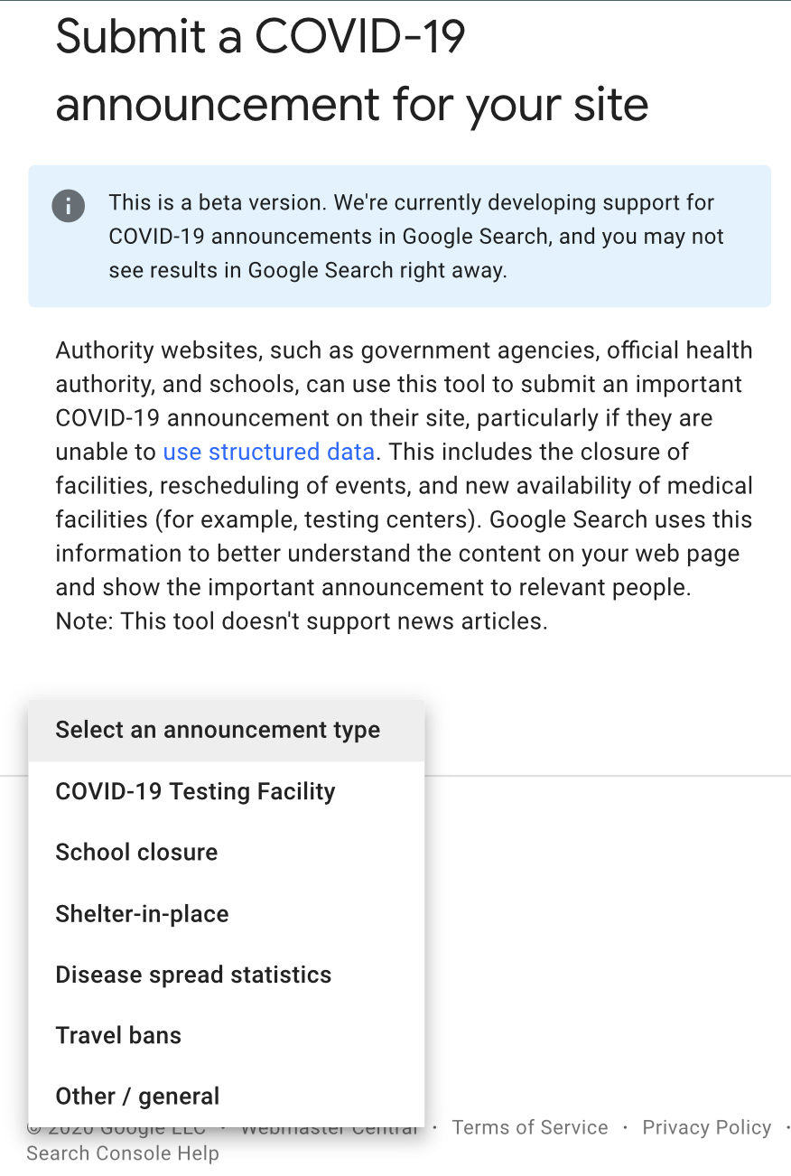Click the news articles note text

click(x=302, y=621)
